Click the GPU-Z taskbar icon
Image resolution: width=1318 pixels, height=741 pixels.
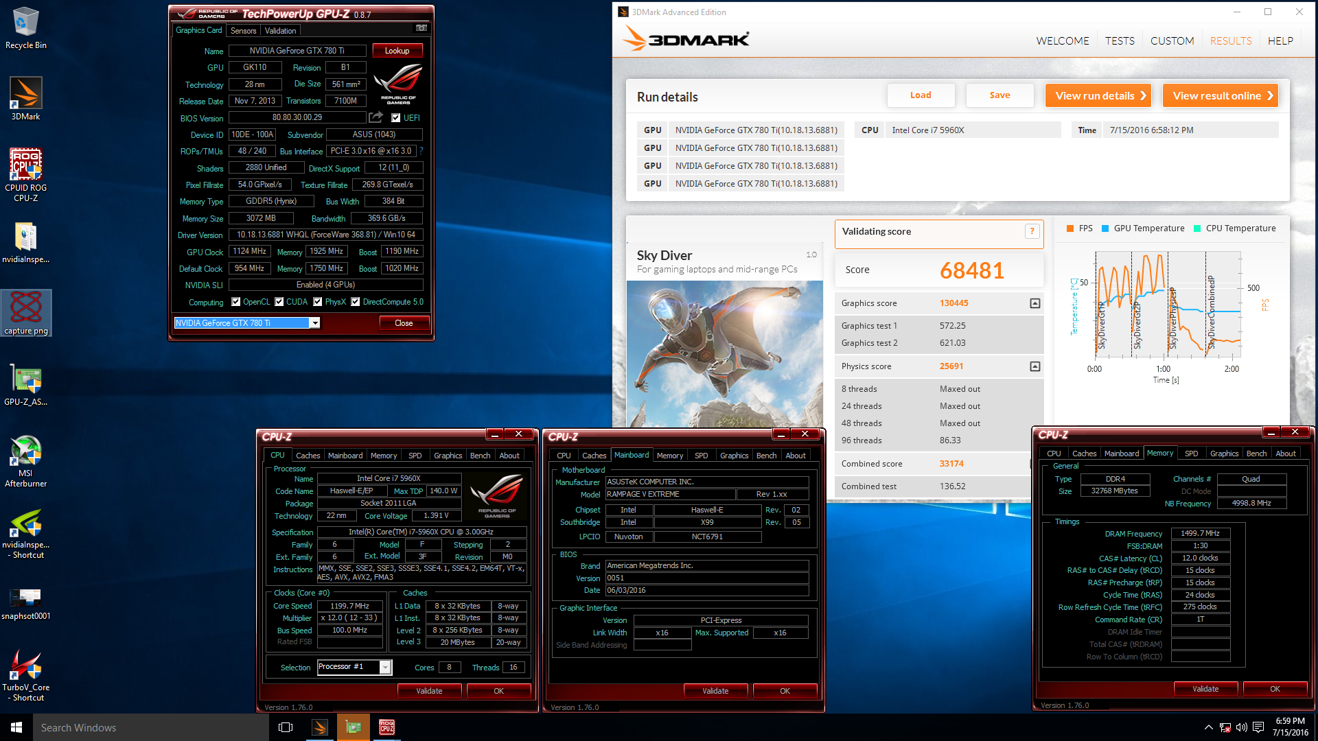click(354, 727)
